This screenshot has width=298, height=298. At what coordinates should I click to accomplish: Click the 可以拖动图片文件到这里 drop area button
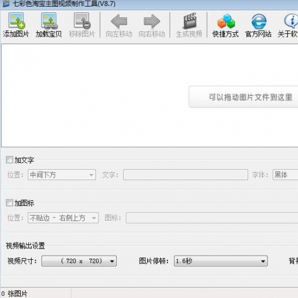point(244,97)
